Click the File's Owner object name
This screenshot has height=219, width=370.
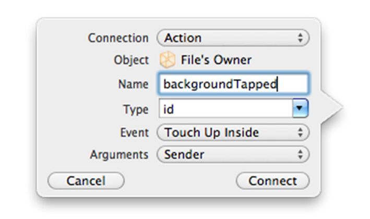[x=216, y=60]
